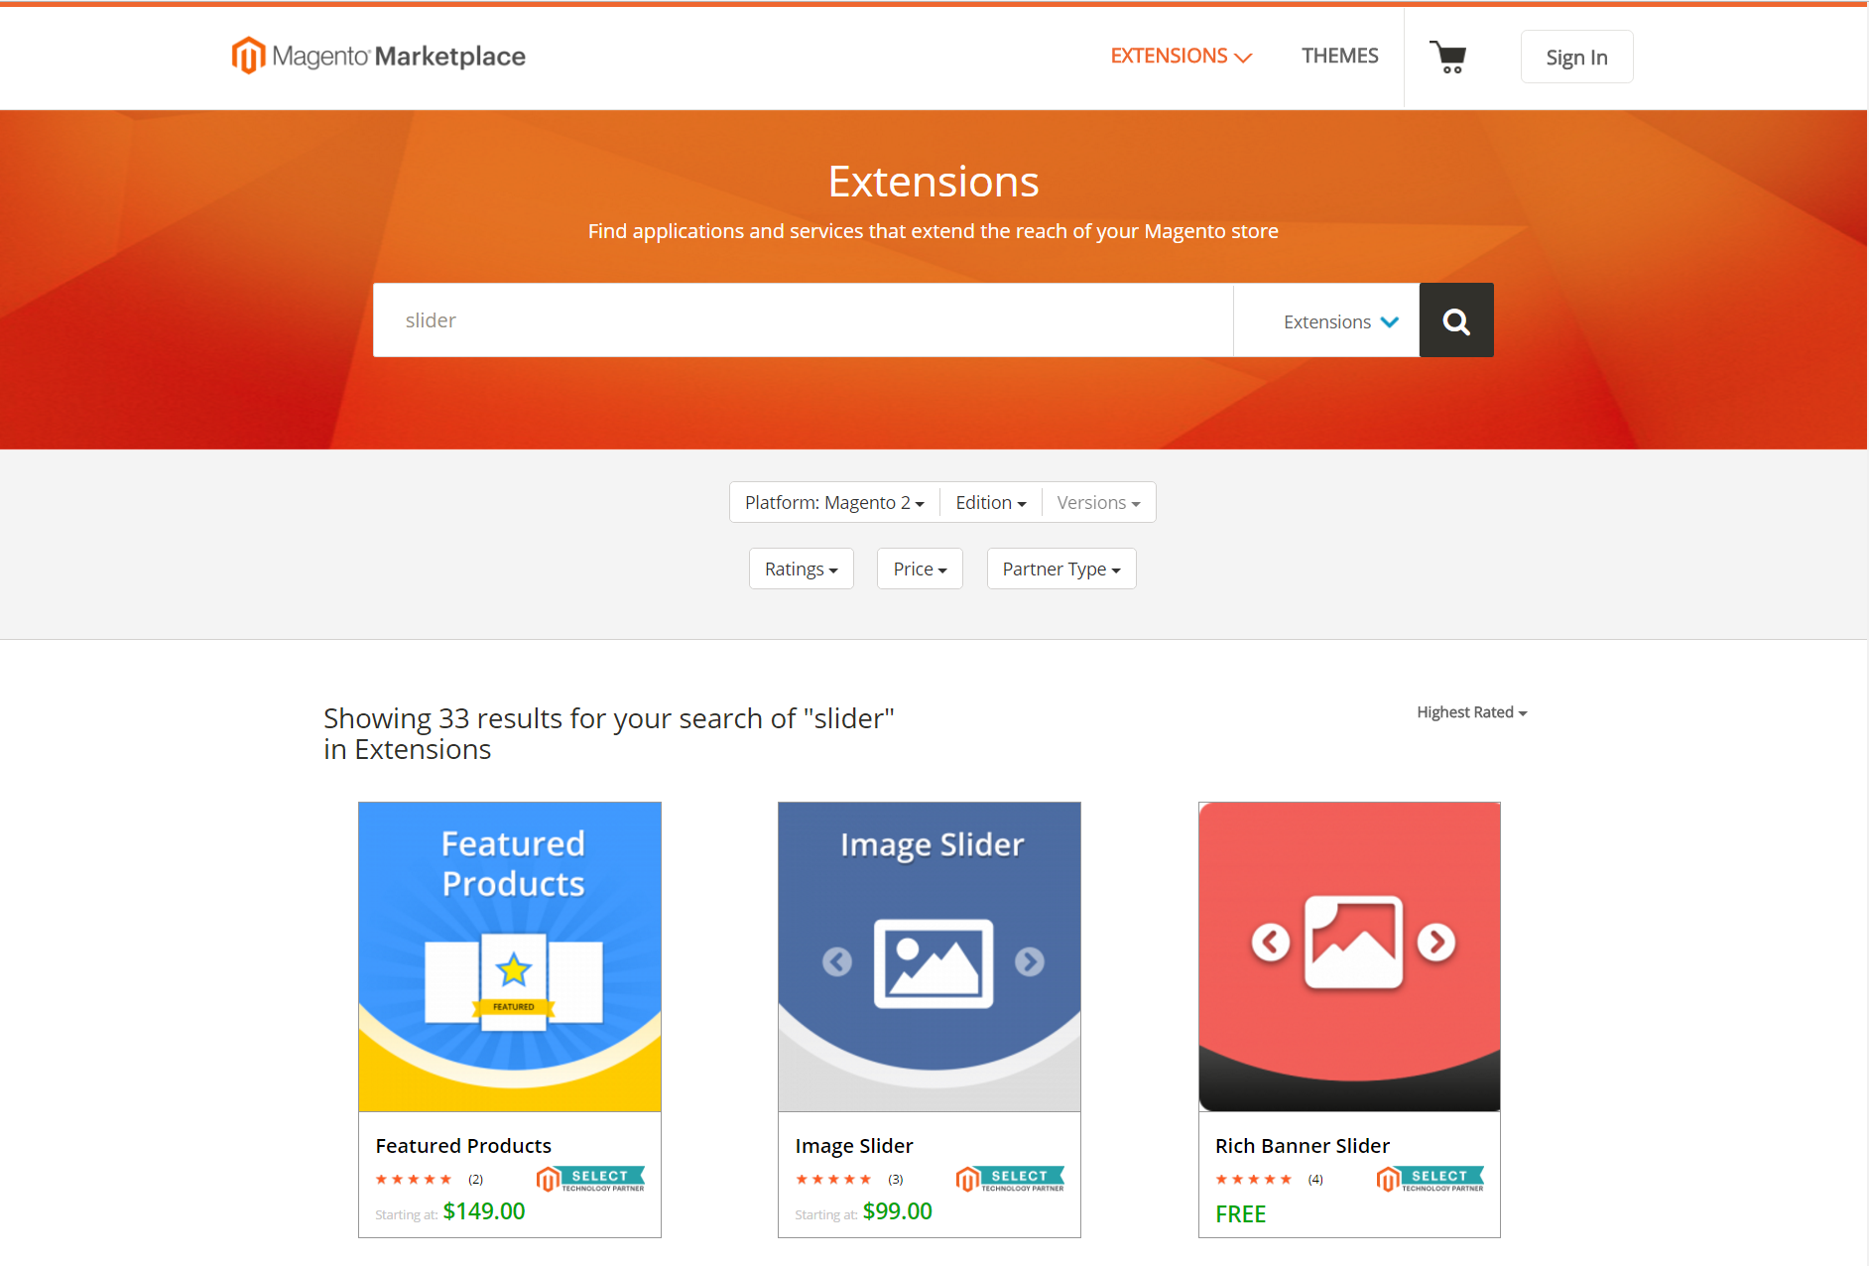This screenshot has height=1266, width=1869.
Task: Open the Image Slider product title link
Action: [x=854, y=1146]
